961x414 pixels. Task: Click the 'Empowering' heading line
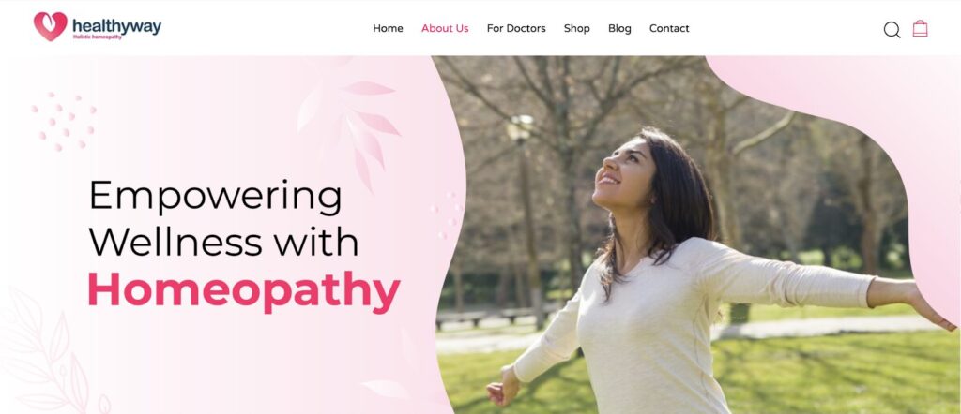tap(215, 197)
